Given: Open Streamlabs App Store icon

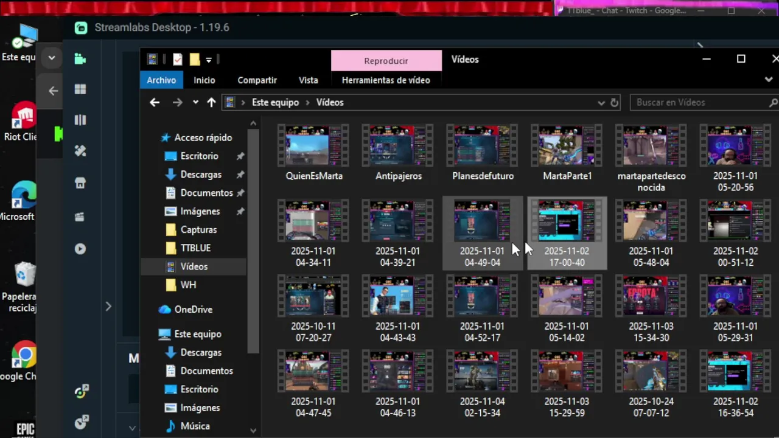Looking at the screenshot, I should click(x=80, y=182).
